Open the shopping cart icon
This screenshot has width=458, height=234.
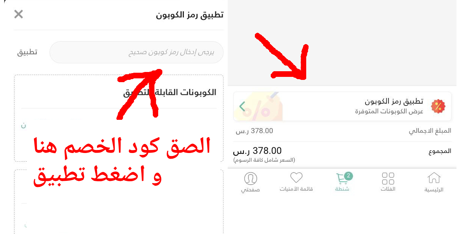(x=342, y=178)
